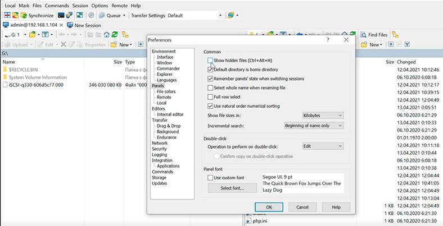Select Storage in the preferences tree
This screenshot has height=226, width=443.
pyautogui.click(x=159, y=178)
